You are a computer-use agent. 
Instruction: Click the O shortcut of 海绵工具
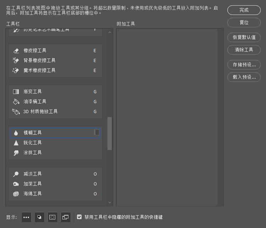[95, 194]
